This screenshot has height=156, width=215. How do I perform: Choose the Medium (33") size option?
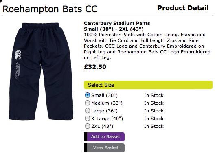[x=87, y=103]
